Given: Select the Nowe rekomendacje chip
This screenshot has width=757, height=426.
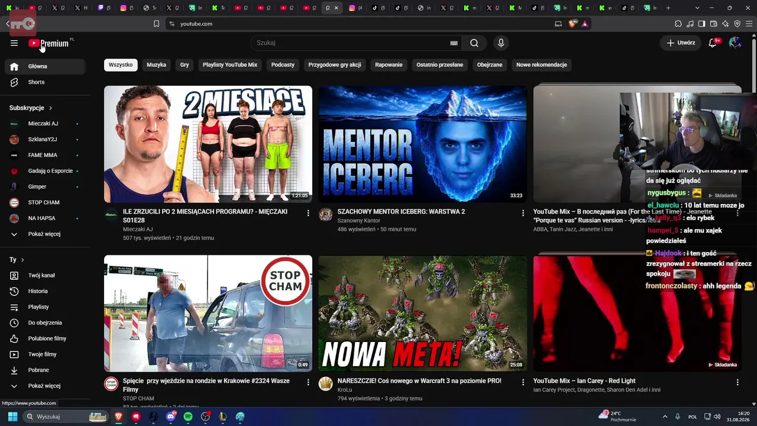Looking at the screenshot, I should coord(542,65).
